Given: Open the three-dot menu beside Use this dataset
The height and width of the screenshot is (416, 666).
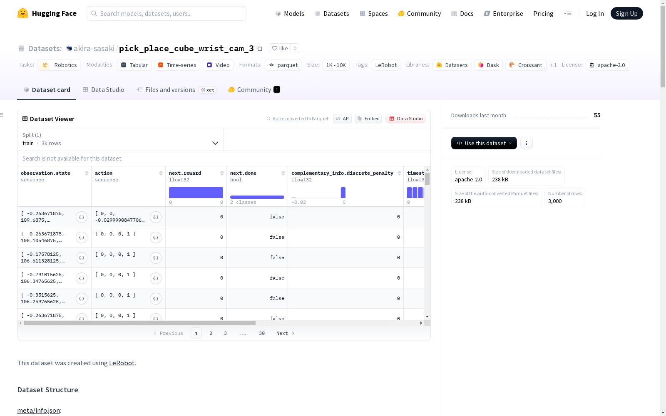Looking at the screenshot, I should click(x=527, y=143).
